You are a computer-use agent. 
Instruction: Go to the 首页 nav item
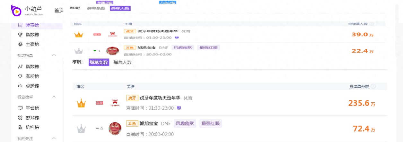[x=58, y=11]
